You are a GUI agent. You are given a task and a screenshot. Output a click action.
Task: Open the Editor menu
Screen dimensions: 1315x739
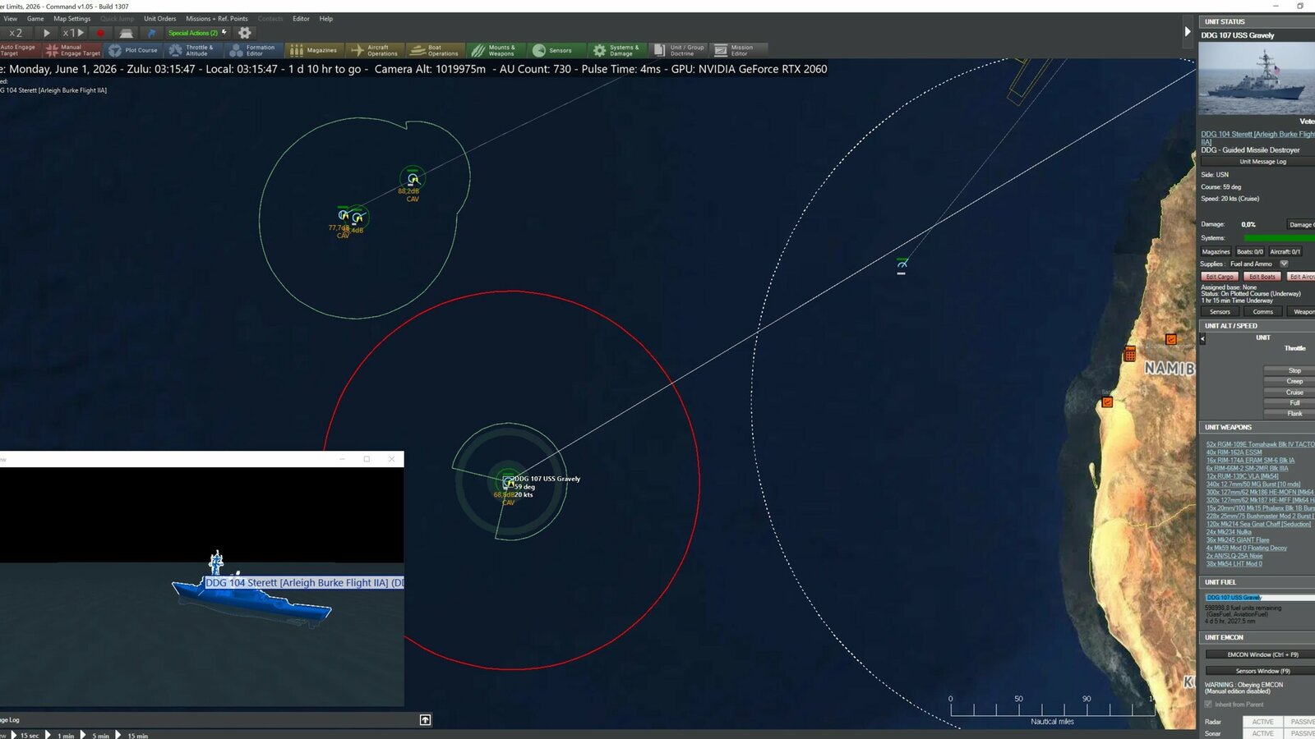302,18
